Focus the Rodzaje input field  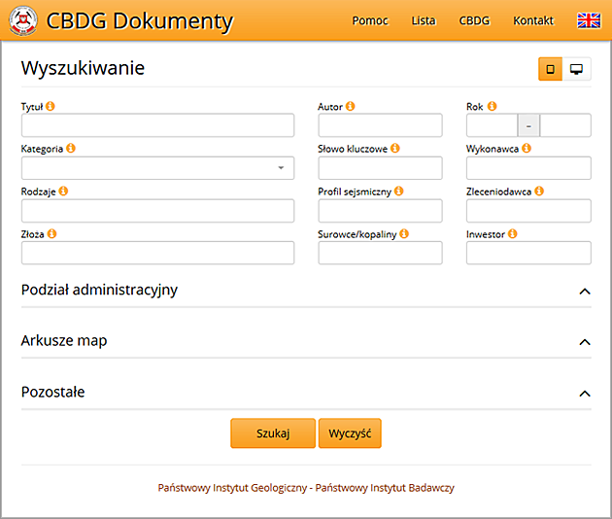(x=157, y=211)
